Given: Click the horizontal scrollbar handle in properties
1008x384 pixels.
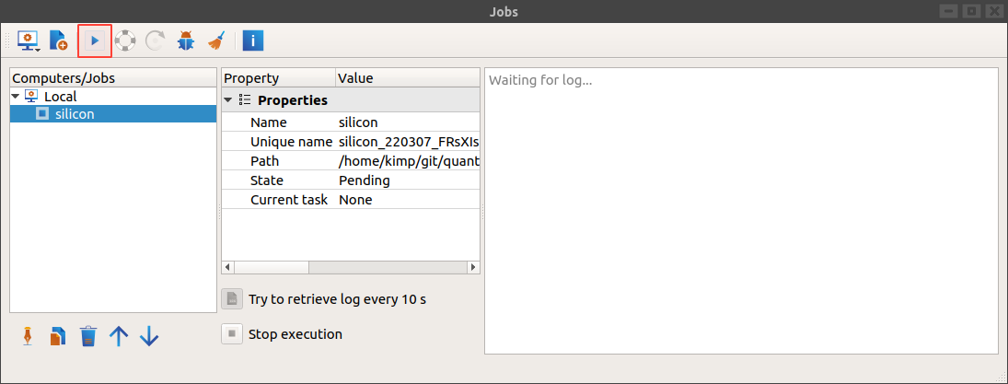Looking at the screenshot, I should tap(272, 267).
